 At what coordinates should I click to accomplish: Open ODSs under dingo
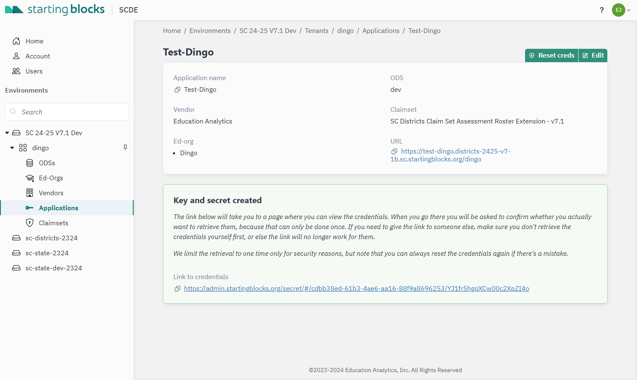point(47,163)
